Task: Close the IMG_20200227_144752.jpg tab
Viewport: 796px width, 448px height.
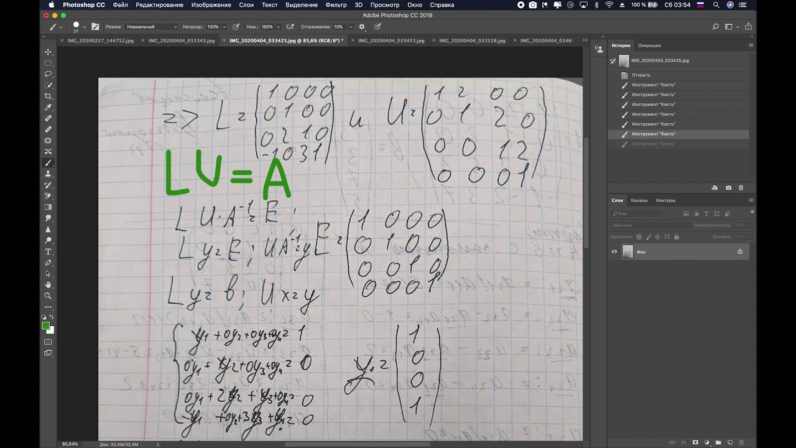Action: point(62,40)
